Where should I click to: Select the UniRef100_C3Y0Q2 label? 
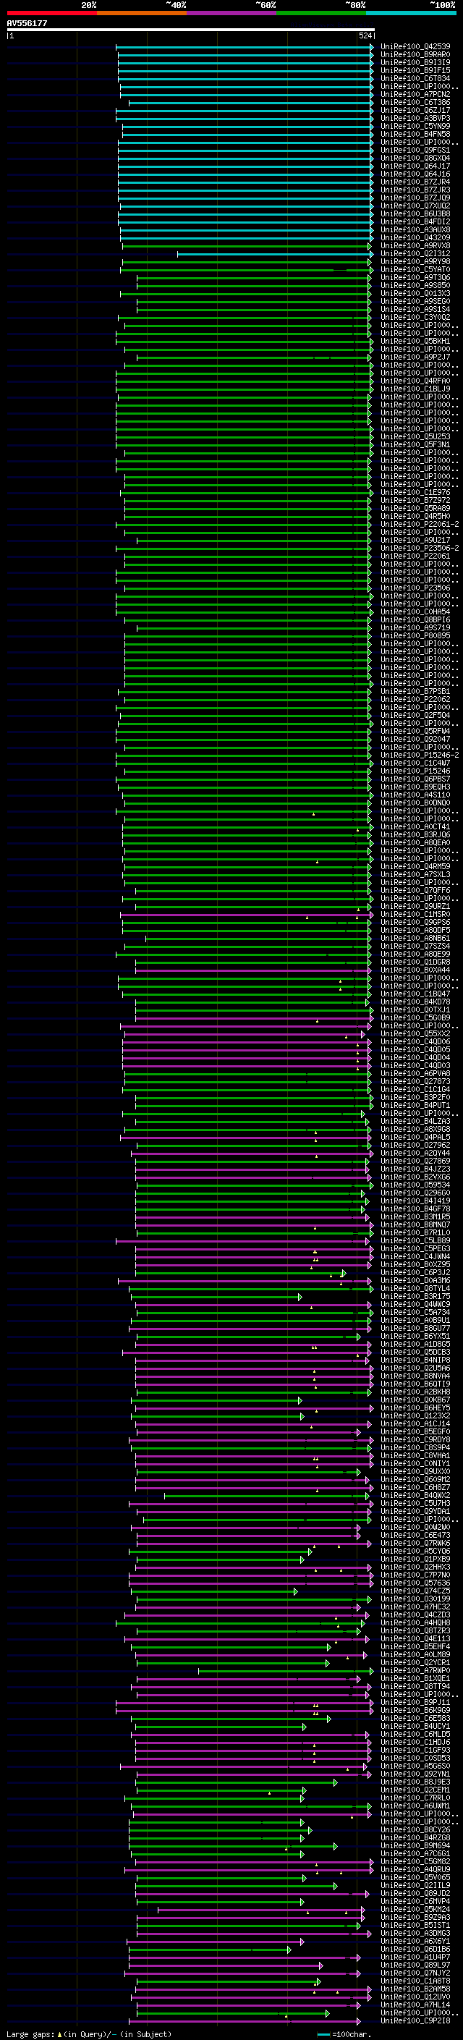[415, 318]
